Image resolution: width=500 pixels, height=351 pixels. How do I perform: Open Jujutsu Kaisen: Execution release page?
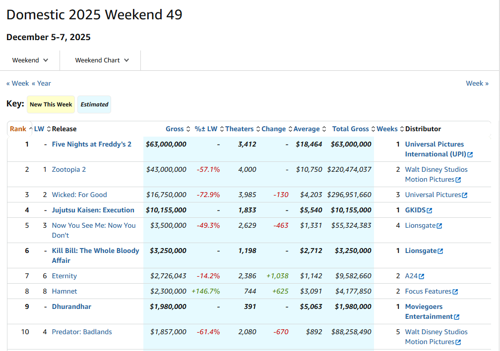(93, 210)
